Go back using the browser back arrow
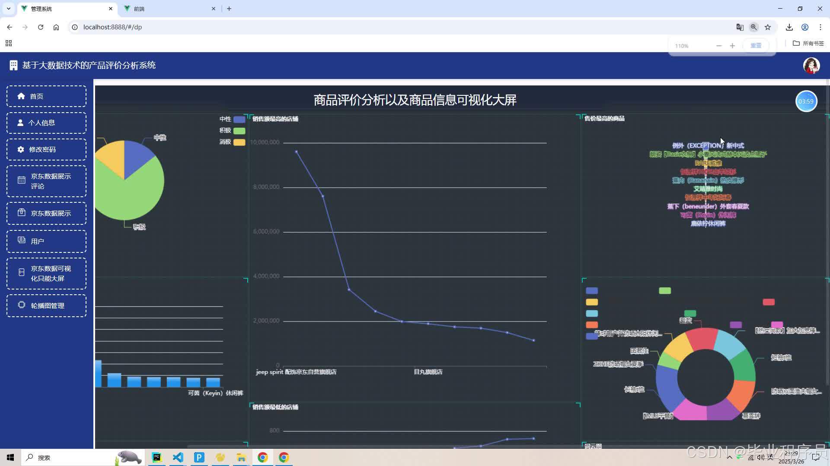Viewport: 830px width, 466px height. click(x=10, y=27)
